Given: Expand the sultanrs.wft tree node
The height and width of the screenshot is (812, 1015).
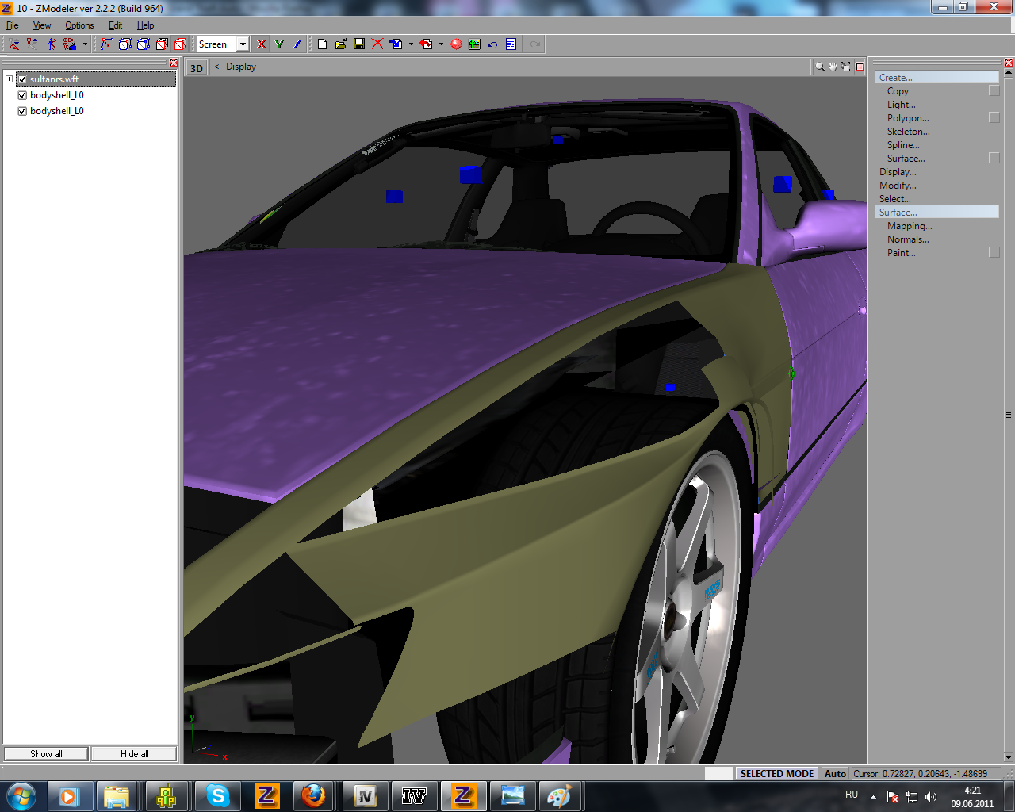Looking at the screenshot, I should coord(10,79).
